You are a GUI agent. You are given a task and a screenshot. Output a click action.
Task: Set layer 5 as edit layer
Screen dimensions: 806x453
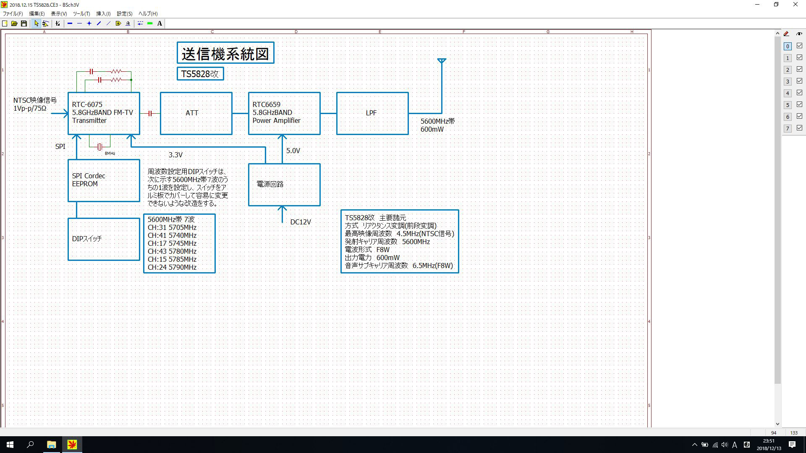pyautogui.click(x=788, y=105)
